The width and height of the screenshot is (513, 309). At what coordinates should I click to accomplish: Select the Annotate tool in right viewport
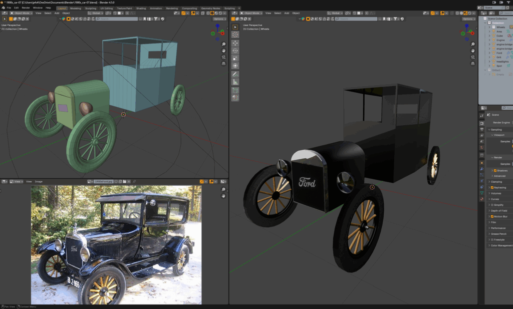click(x=235, y=75)
